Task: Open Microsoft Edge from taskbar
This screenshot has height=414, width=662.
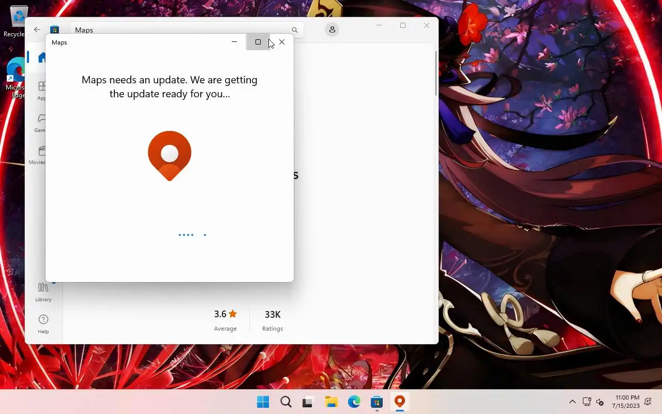Action: [354, 402]
